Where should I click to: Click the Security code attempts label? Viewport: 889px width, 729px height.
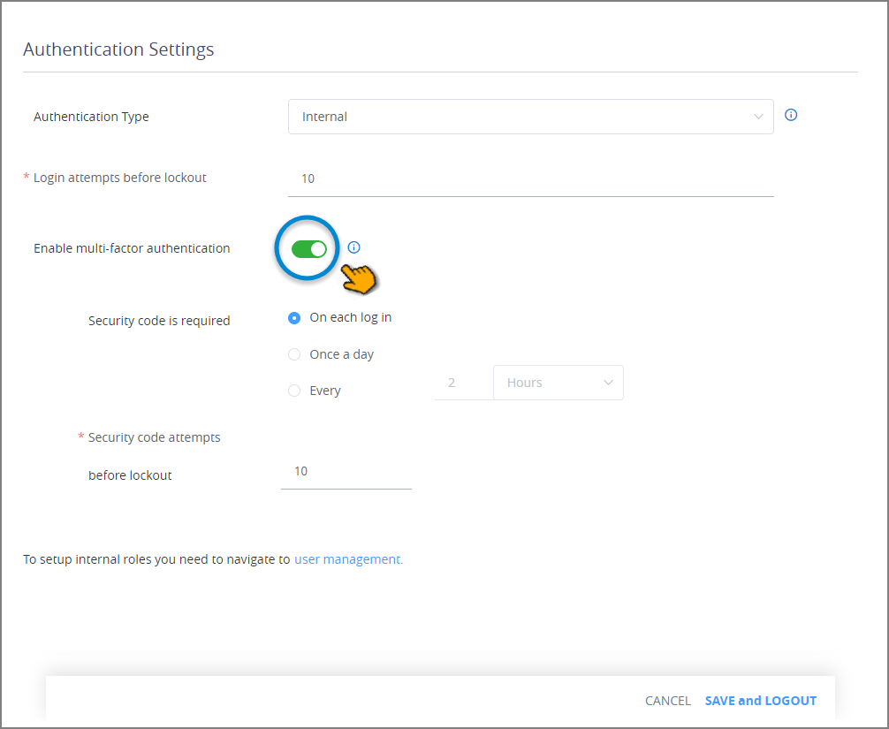[x=155, y=437]
